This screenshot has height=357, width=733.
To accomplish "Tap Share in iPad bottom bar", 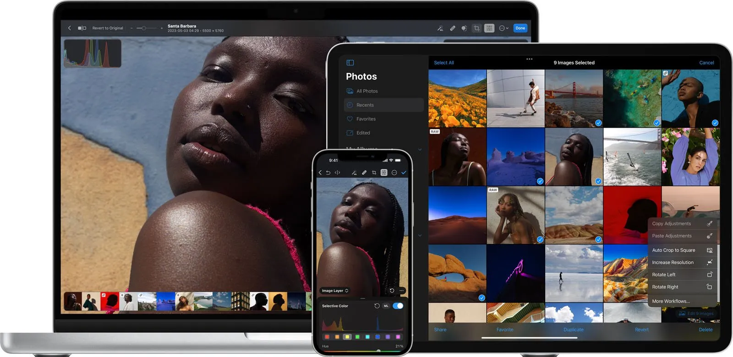I will 440,330.
